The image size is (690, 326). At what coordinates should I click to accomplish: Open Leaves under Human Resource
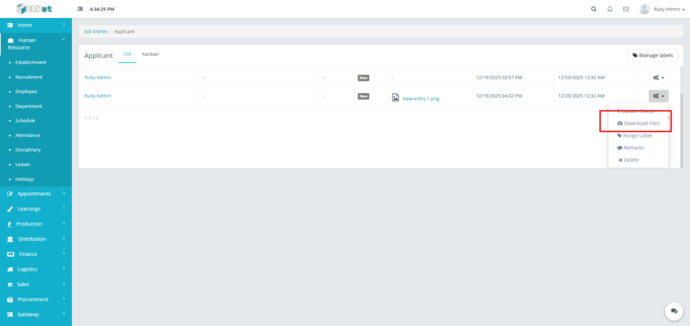pos(23,164)
